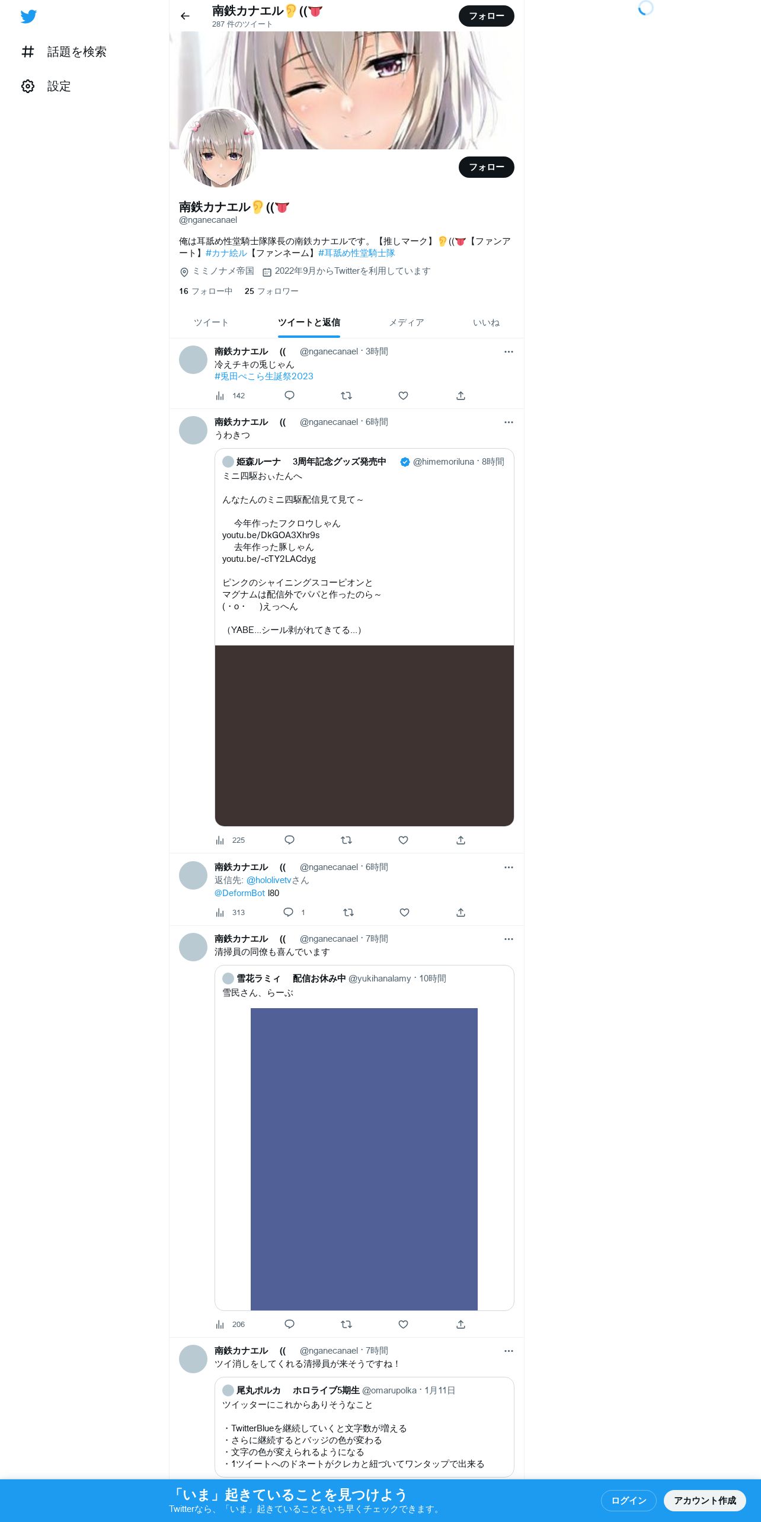Switch to the いいね tab
The height and width of the screenshot is (1522, 761).
(486, 322)
